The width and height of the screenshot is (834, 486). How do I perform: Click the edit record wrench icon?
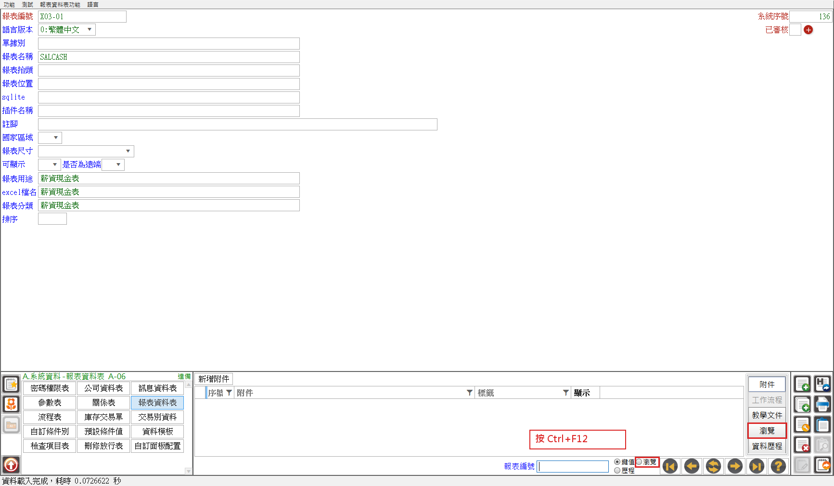(x=802, y=425)
